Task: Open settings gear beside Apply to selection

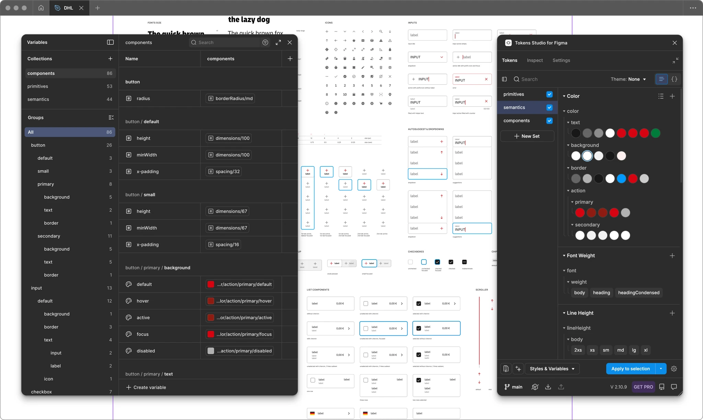Action: click(674, 369)
